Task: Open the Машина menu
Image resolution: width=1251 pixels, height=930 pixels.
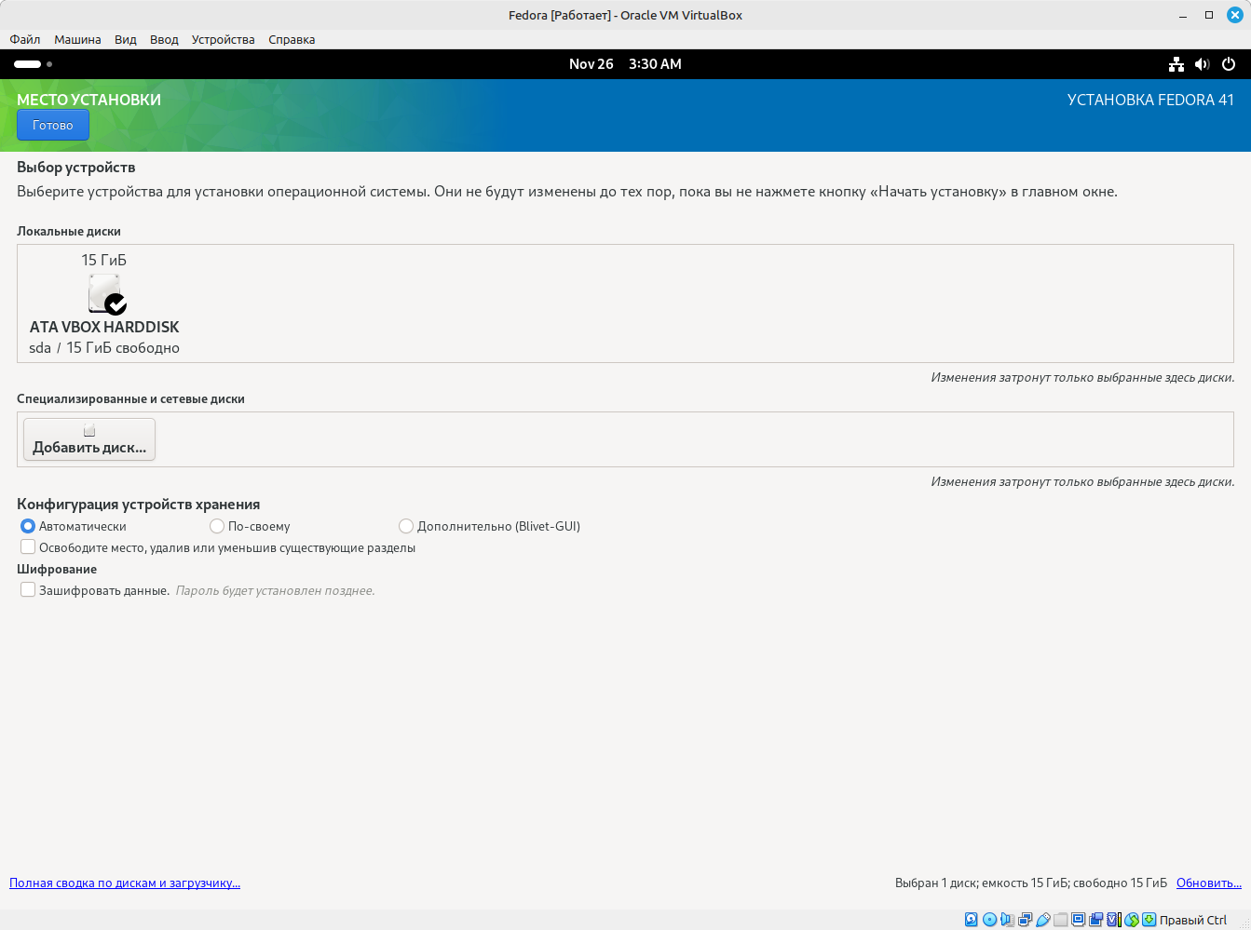Action: [x=77, y=39]
